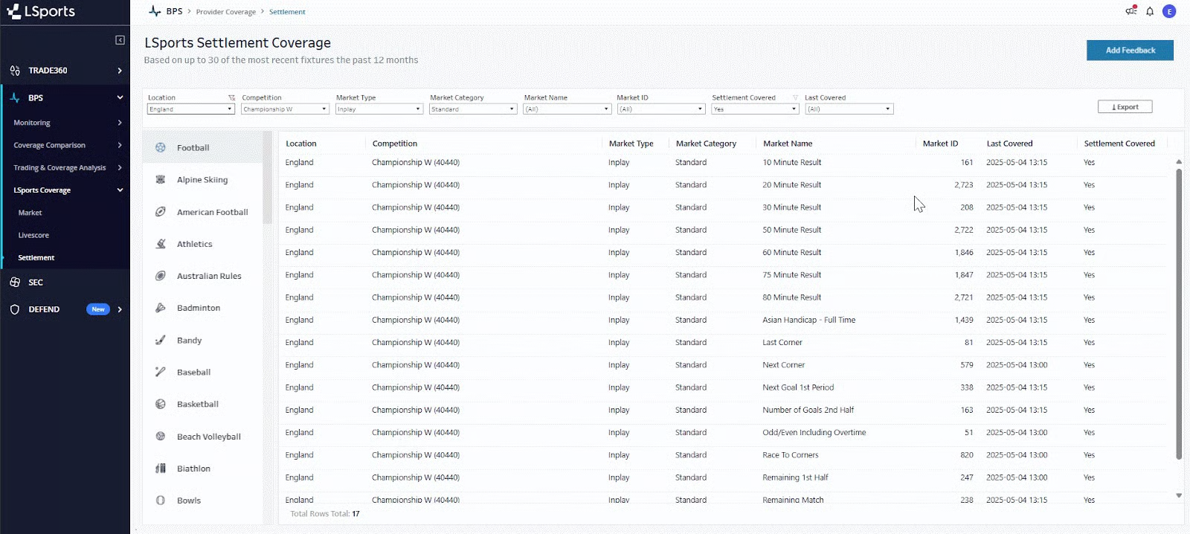Go to the Livescore page
The height and width of the screenshot is (534, 1190).
coord(33,235)
